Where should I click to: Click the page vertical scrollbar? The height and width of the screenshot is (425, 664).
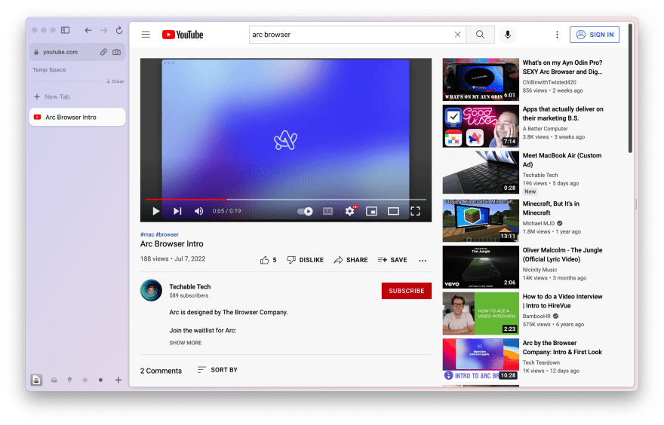pyautogui.click(x=630, y=89)
